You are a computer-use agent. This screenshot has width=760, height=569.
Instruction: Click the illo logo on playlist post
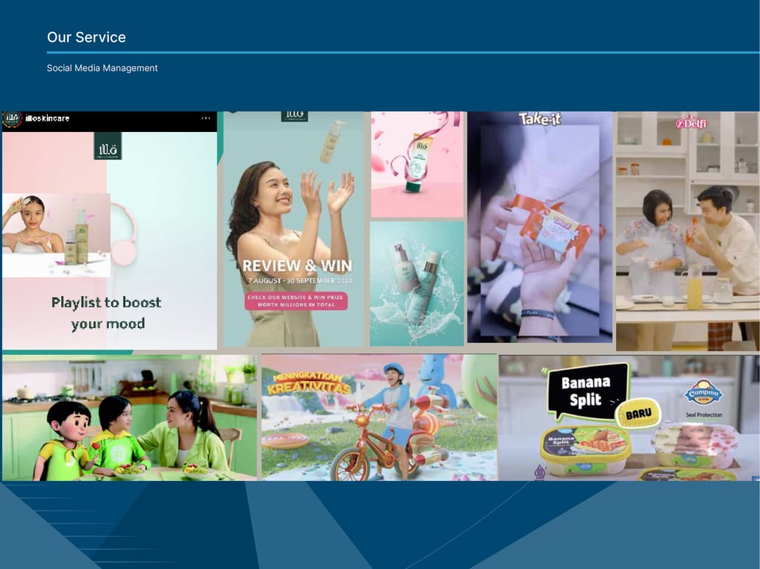108,146
